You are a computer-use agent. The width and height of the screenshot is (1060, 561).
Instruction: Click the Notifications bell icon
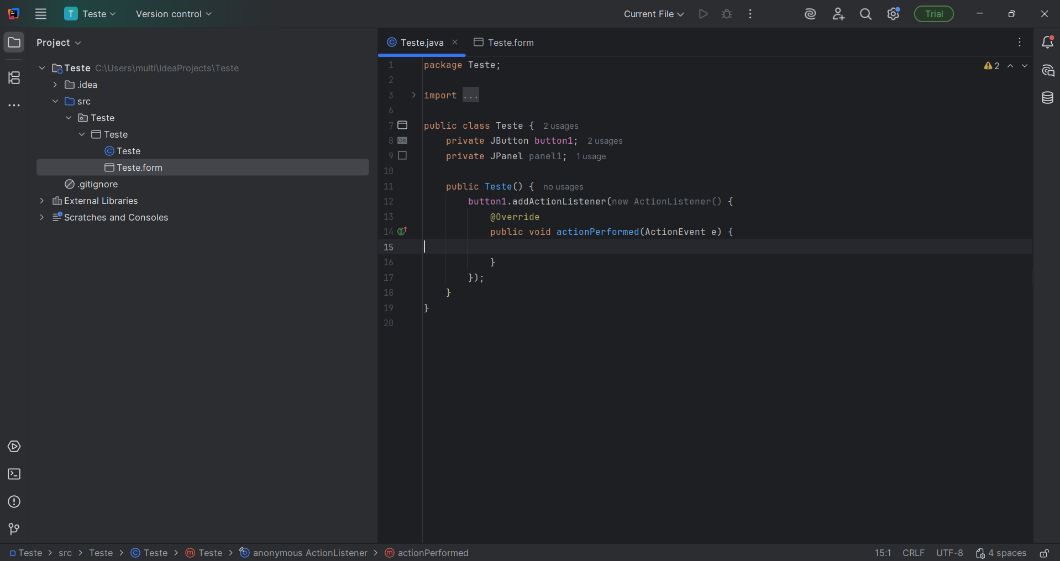point(1047,43)
